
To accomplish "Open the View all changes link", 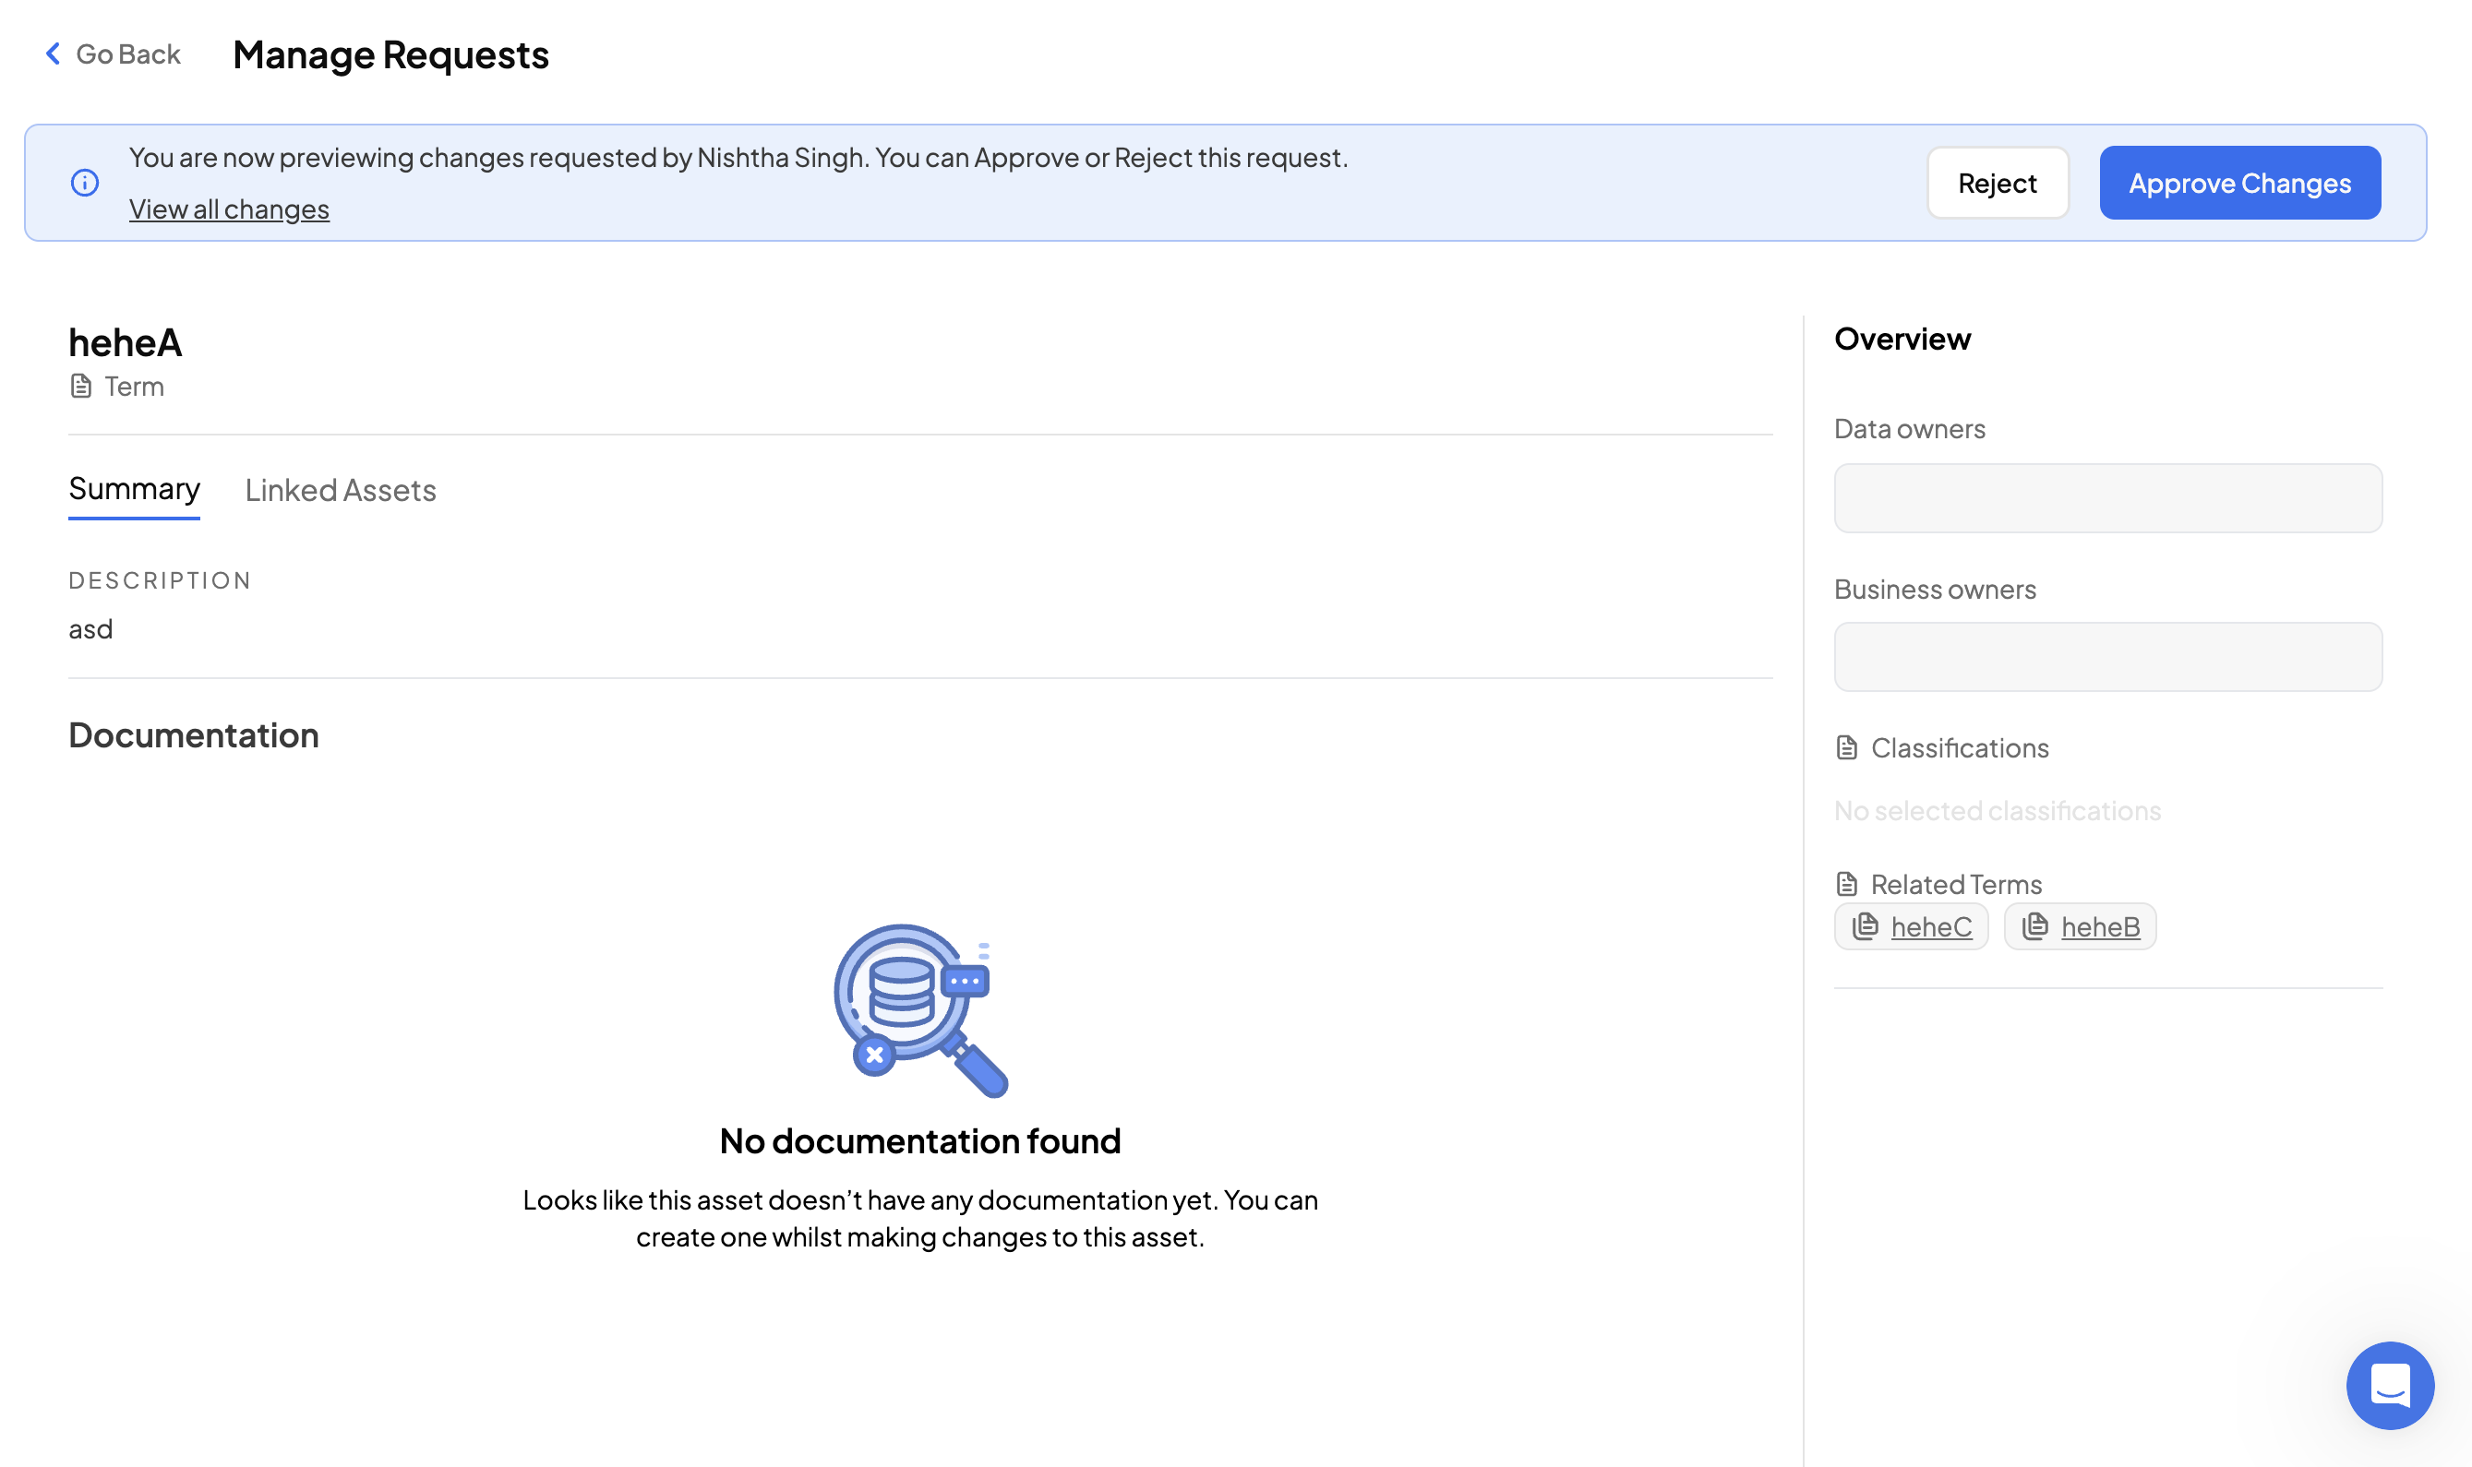I will [230, 209].
